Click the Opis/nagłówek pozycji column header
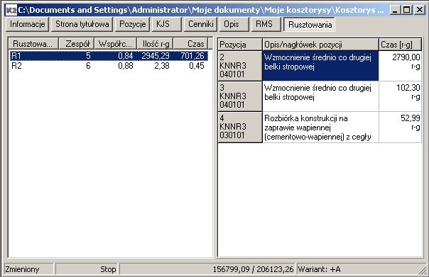 [320, 45]
